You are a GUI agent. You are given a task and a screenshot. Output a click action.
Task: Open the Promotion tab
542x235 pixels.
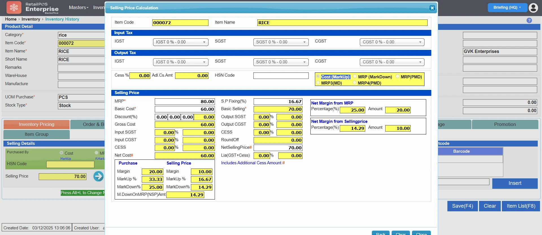[x=505, y=124]
